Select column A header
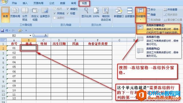The height and width of the screenshot is (103, 183). pyautogui.click(x=14, y=40)
